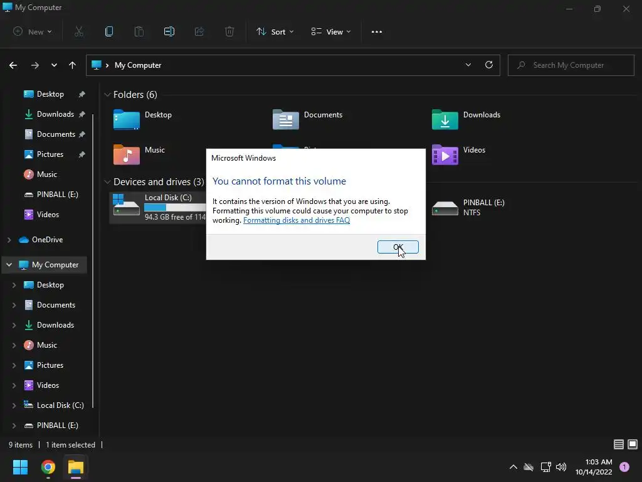Show hidden icons in system tray
The height and width of the screenshot is (482, 642).
point(513,467)
